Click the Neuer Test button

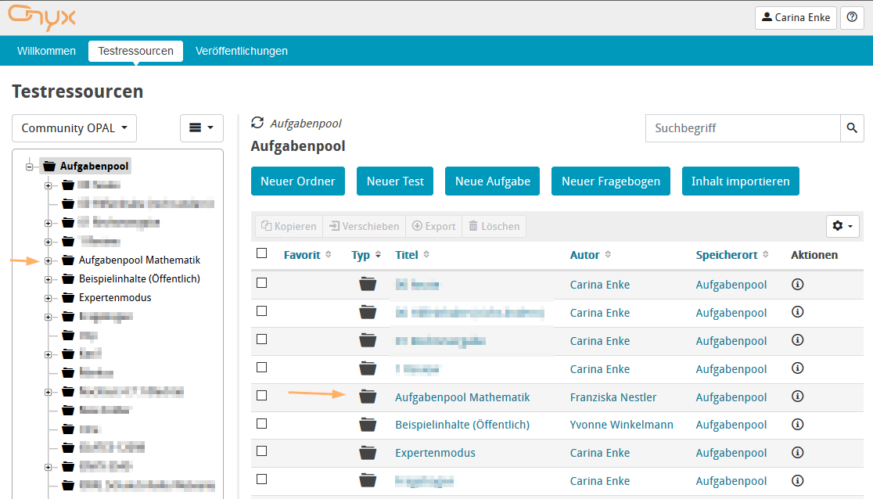[x=395, y=181]
